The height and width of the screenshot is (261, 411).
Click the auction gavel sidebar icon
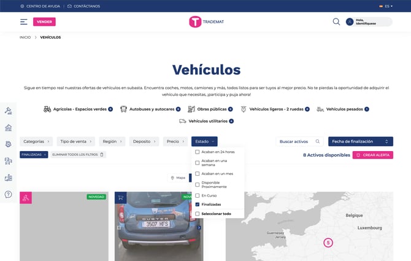point(9,111)
